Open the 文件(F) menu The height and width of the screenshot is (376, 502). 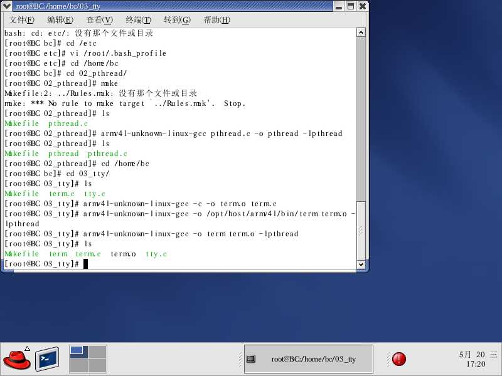tap(22, 20)
